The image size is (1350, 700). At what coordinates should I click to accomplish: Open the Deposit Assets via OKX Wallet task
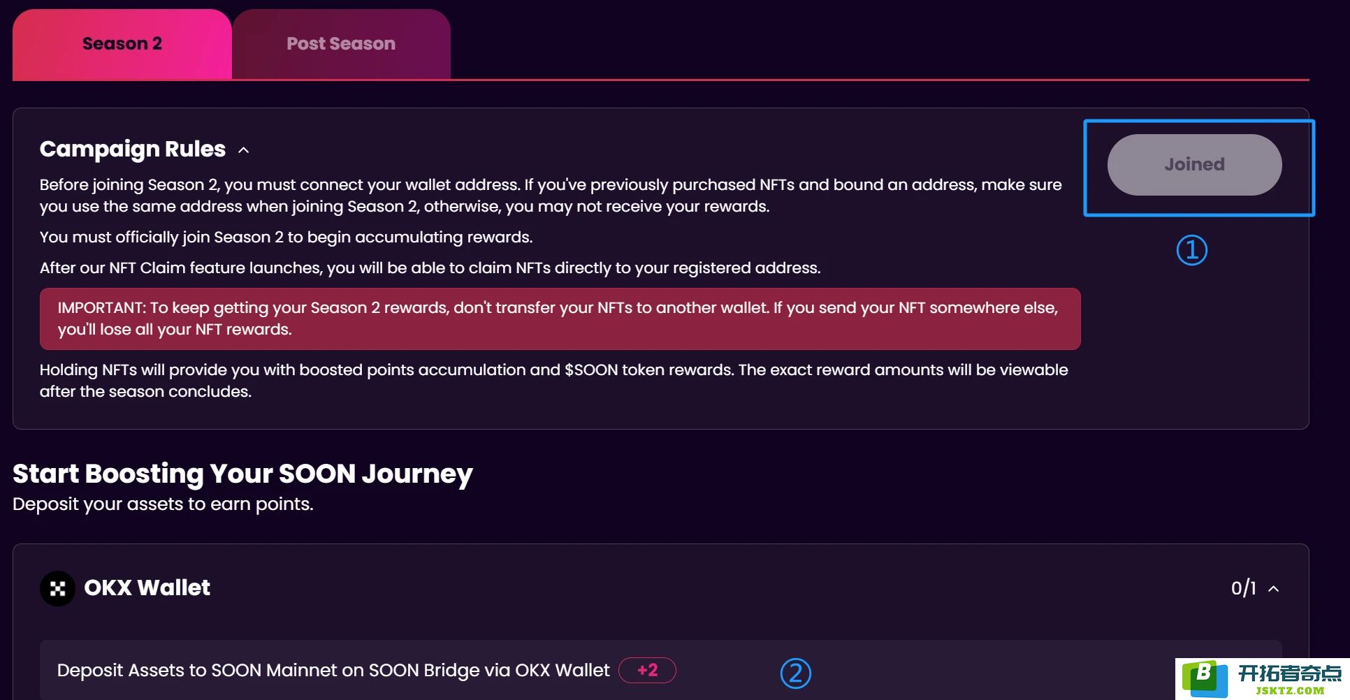point(660,671)
